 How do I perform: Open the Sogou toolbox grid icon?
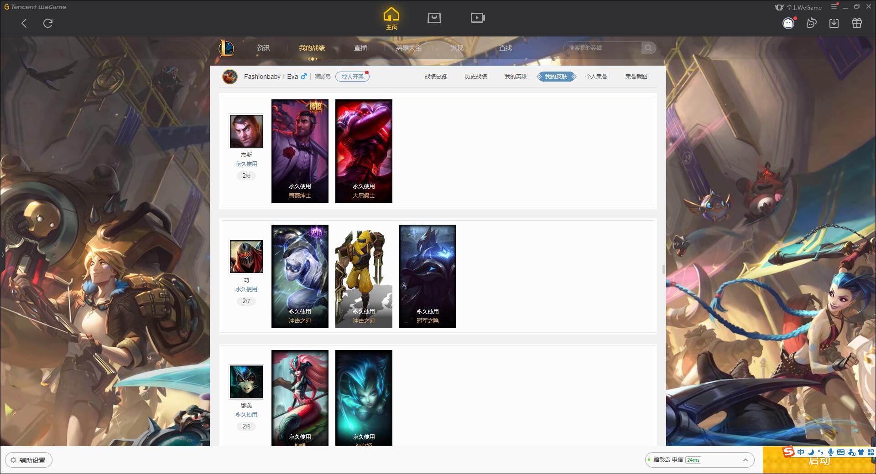(x=871, y=452)
